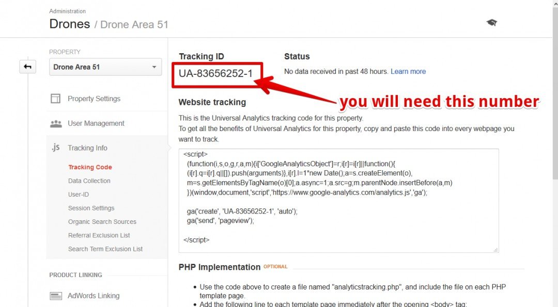The height and width of the screenshot is (307, 558).
Task: Open Organic Search Sources
Action: (102, 222)
